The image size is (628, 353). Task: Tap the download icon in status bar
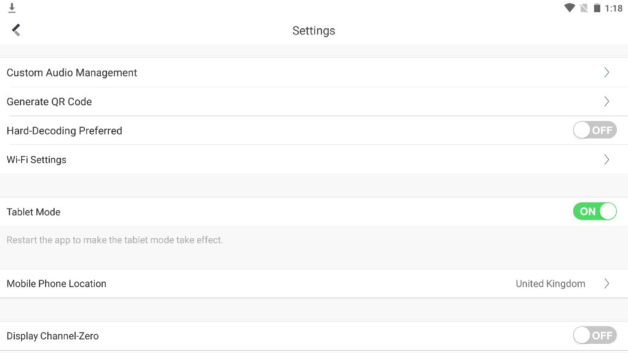tap(12, 7)
